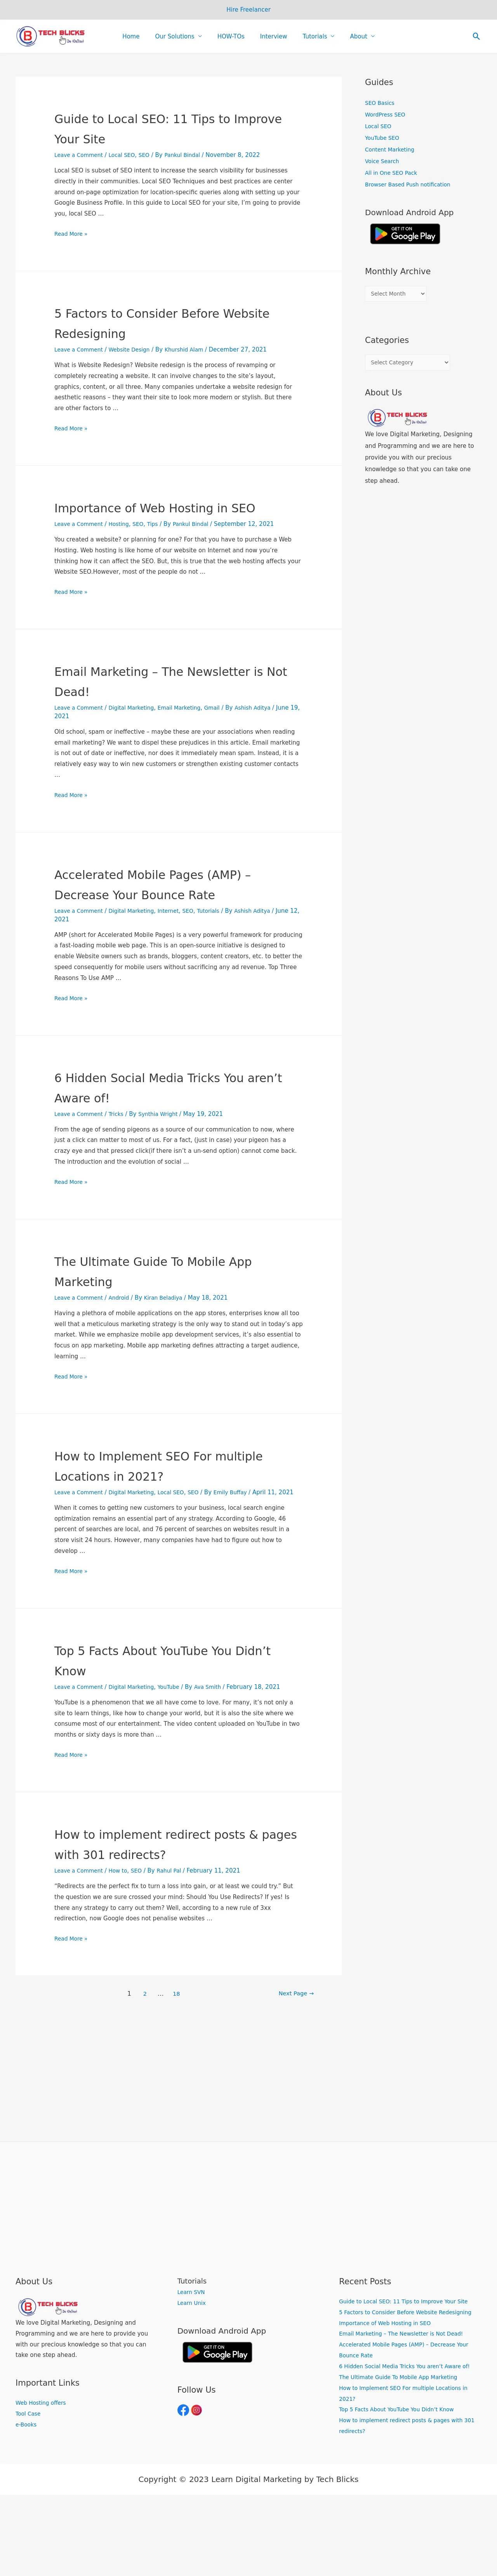Click the Hire Freelancer top bar link
Viewport: 497px width, 2576px height.
248,9
